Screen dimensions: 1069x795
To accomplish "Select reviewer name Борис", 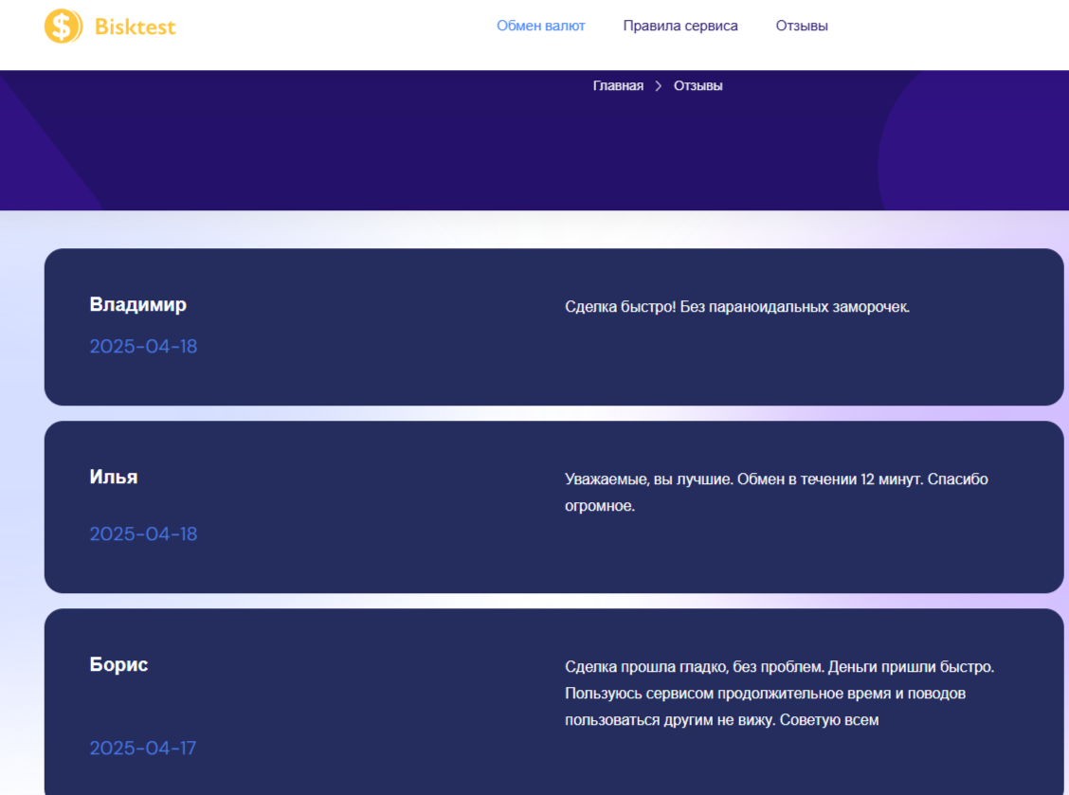I will (x=118, y=664).
